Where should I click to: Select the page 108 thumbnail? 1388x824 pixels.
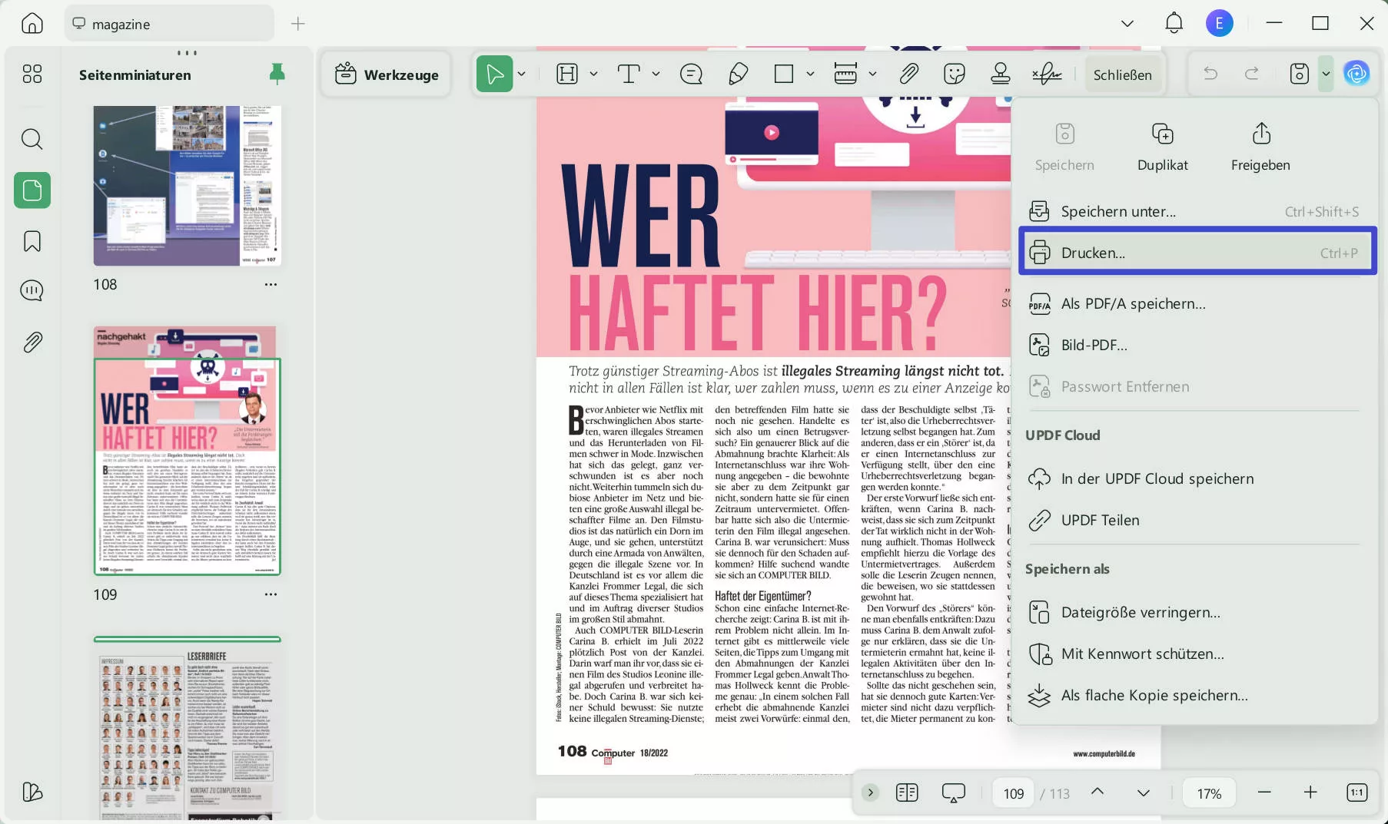click(x=186, y=186)
